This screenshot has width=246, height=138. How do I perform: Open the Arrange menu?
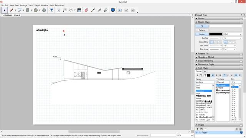(x=23, y=5)
